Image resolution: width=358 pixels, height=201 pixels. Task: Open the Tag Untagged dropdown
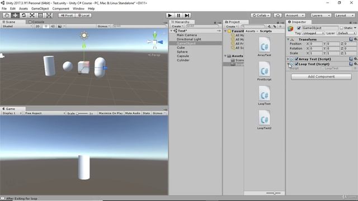[313, 33]
